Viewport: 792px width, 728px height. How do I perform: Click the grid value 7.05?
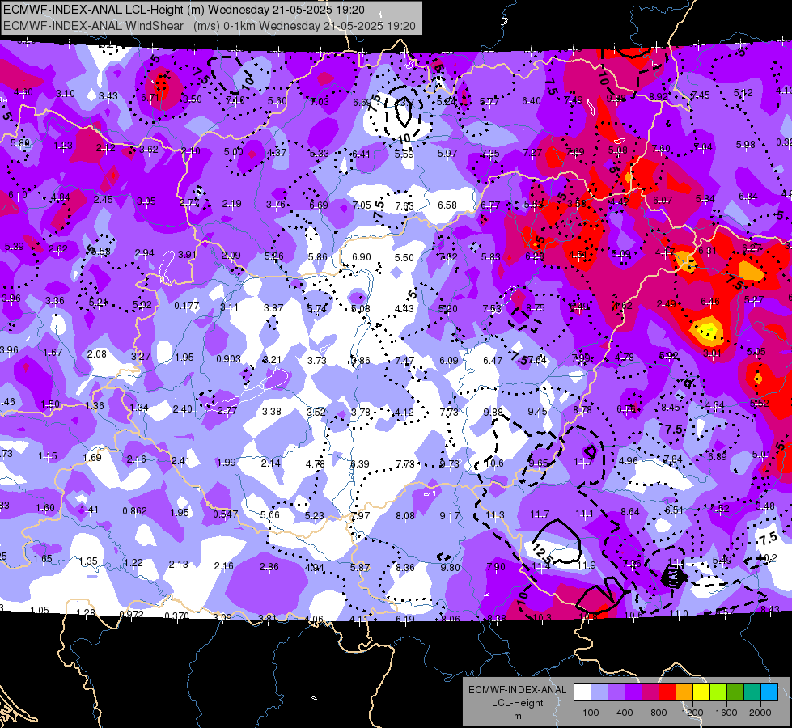pyautogui.click(x=362, y=205)
